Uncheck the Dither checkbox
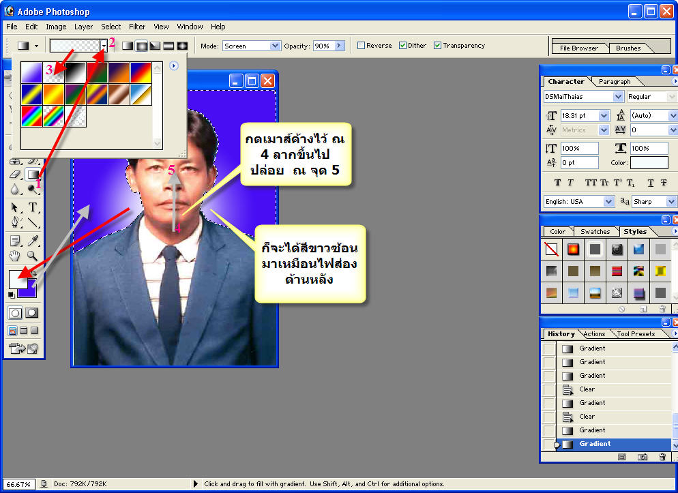678x493 pixels. pyautogui.click(x=402, y=46)
